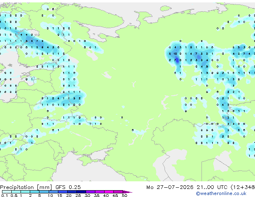Click the 0.1–0.5 mm legend color swatch
255x197 pixels.
pos(7,192)
